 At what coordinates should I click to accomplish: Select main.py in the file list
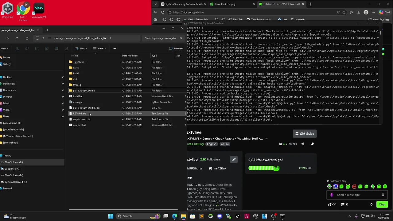point(127,102)
